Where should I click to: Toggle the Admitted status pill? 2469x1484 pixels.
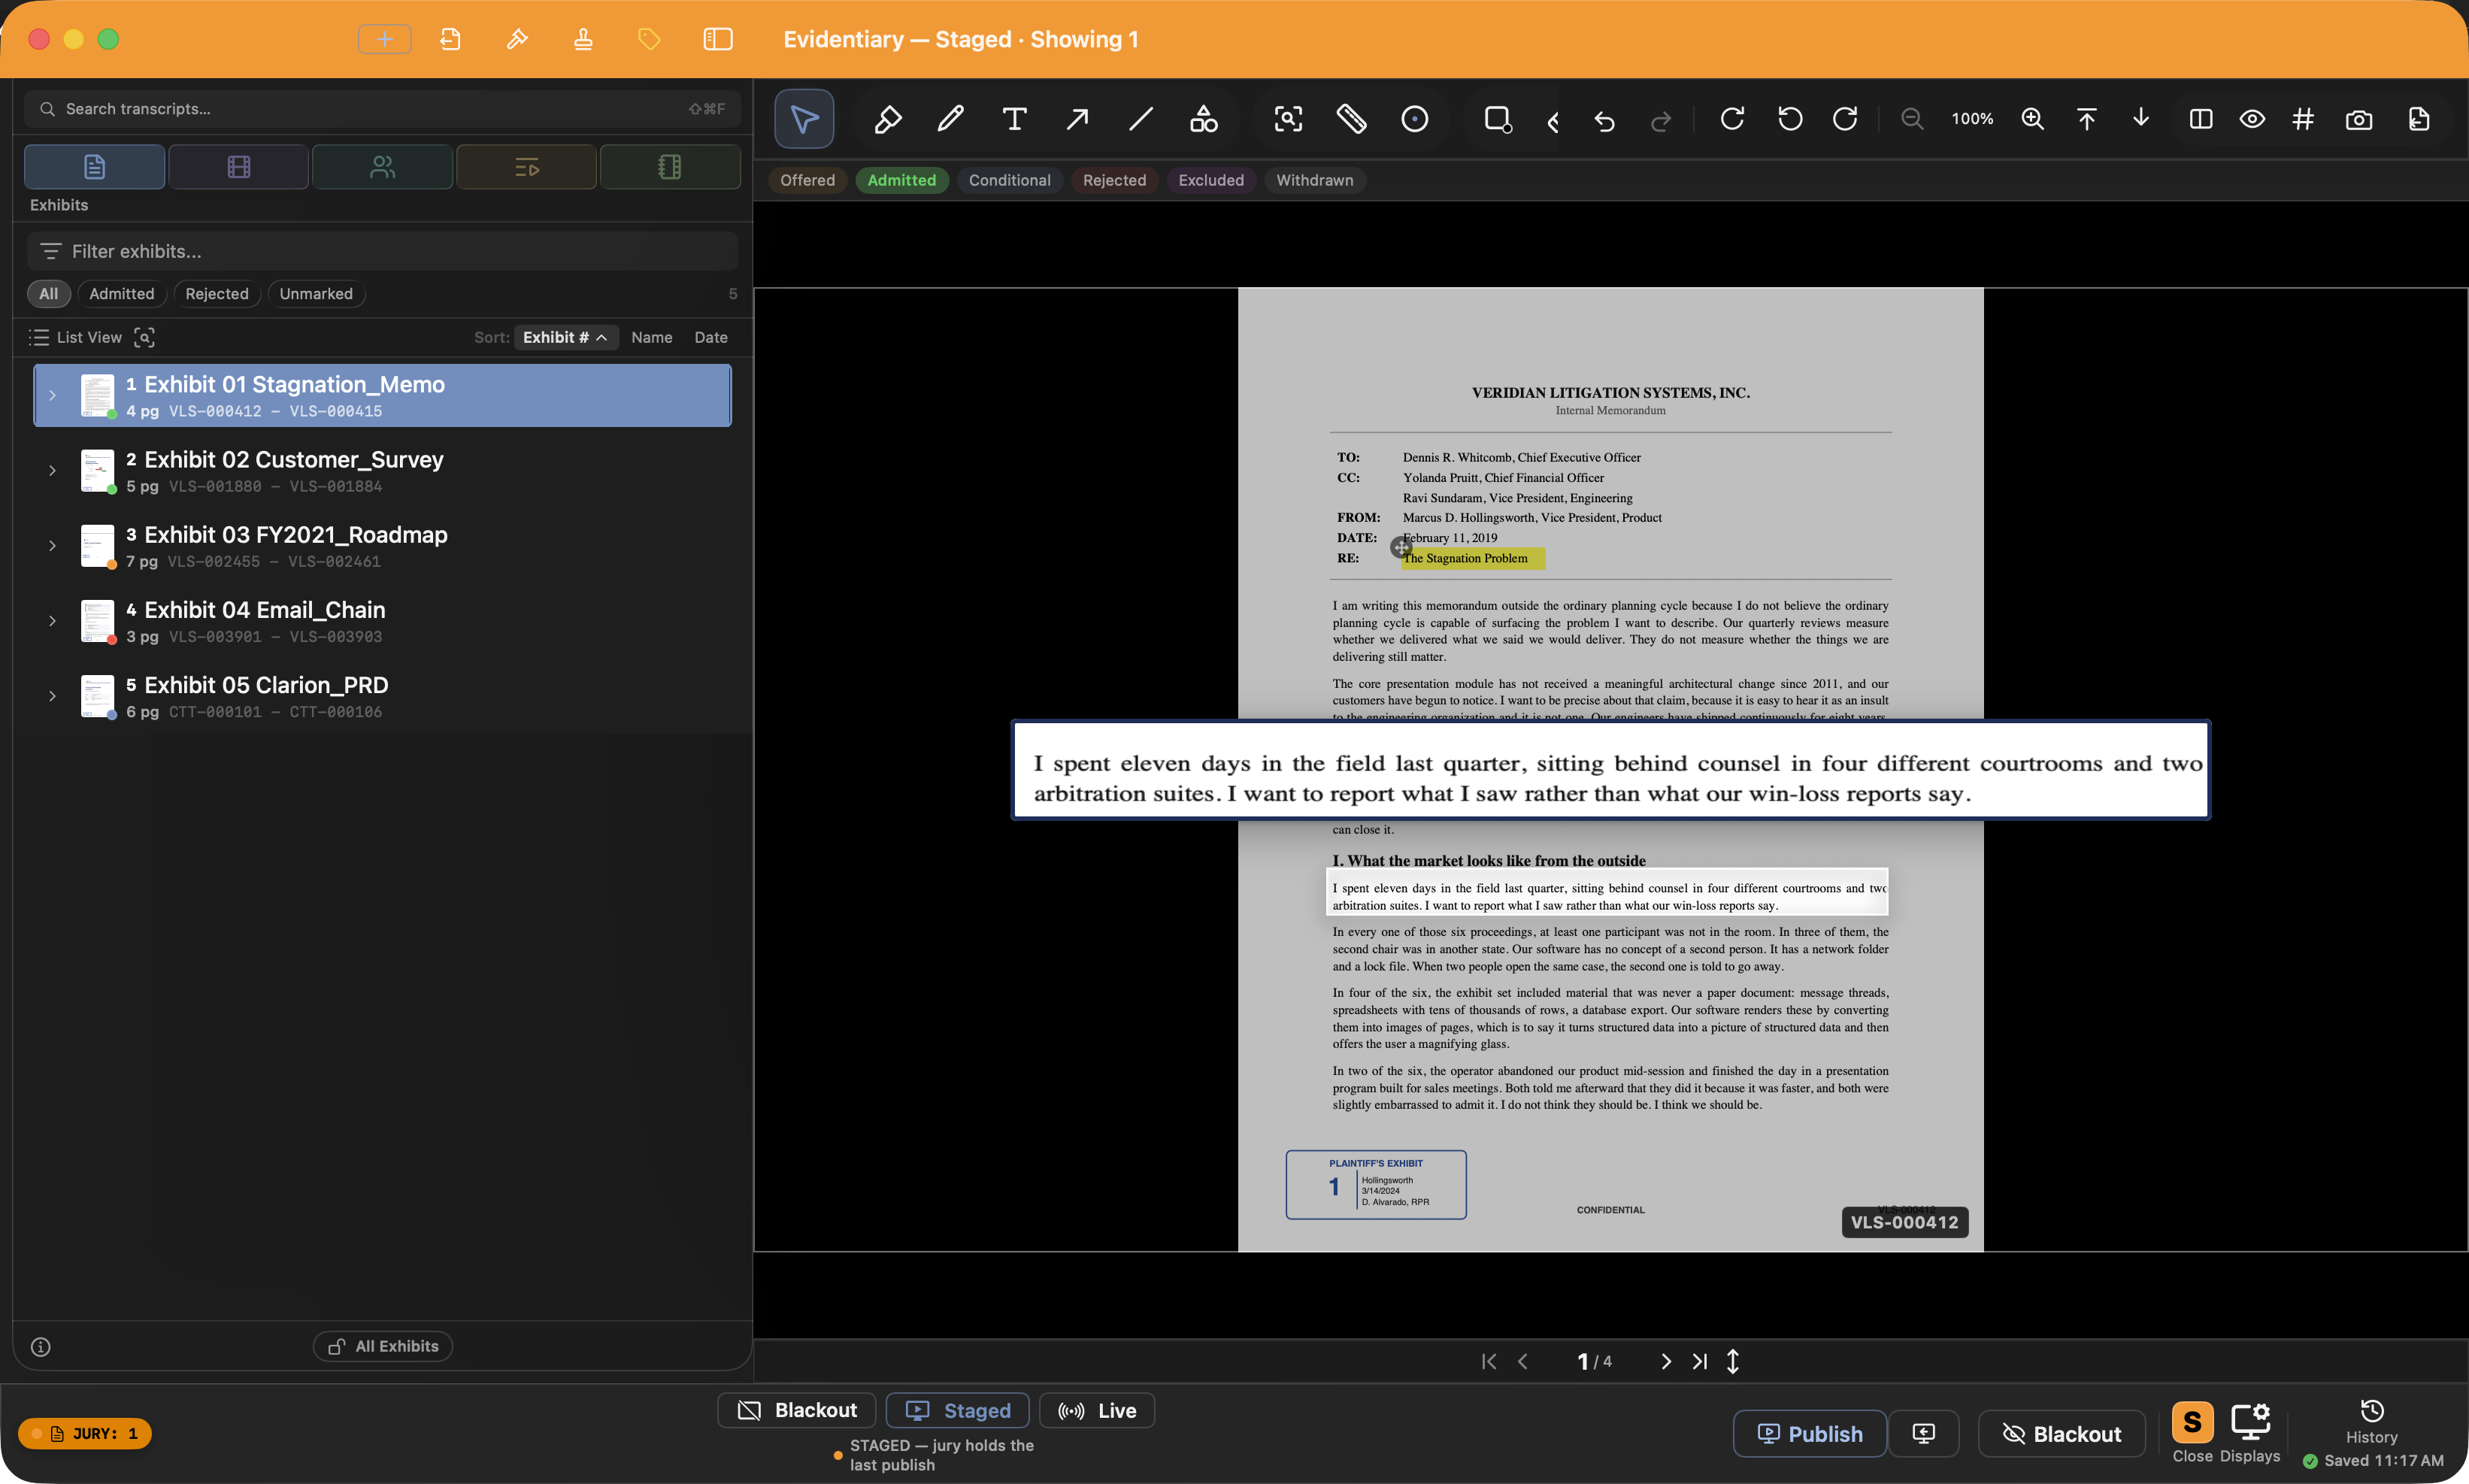click(901, 180)
